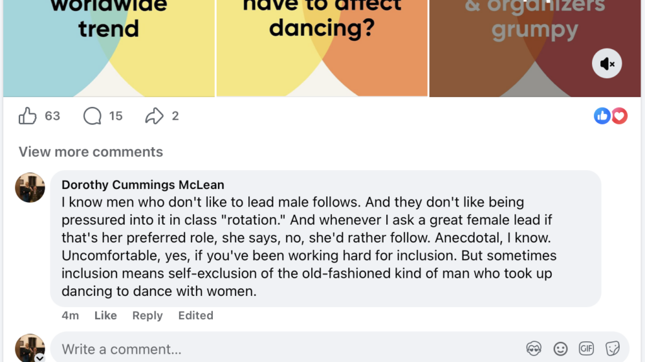Viewport: 645px width, 362px height.
Task: Open Dorothy's profile picture beside her comment
Action: [x=30, y=188]
